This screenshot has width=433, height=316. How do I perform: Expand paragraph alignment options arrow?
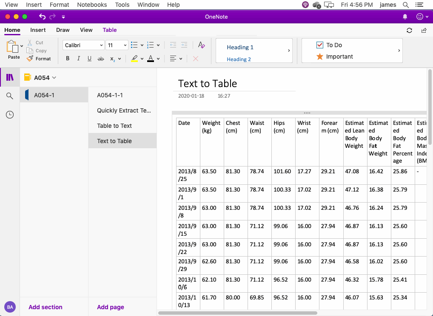181,59
